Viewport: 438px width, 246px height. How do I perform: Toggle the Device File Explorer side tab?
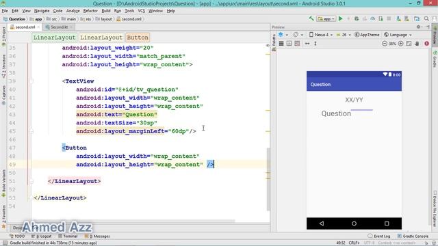point(435,209)
